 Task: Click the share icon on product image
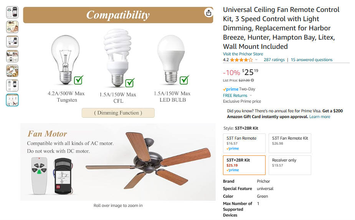coord(208,13)
